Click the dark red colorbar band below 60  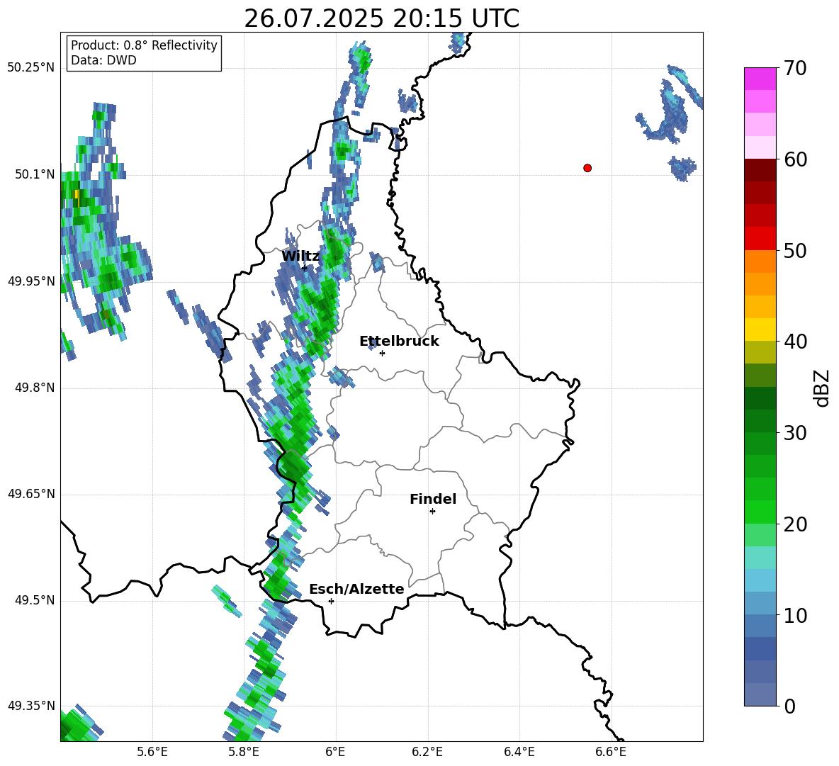pos(760,170)
